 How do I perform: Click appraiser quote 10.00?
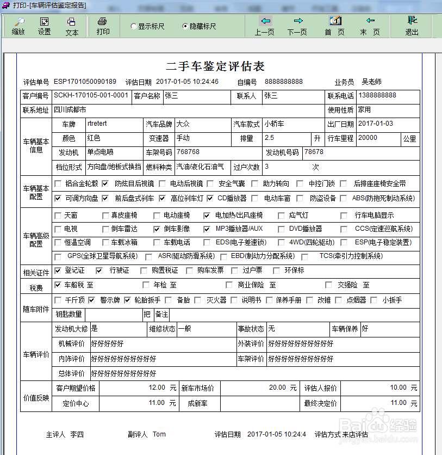[398, 388]
